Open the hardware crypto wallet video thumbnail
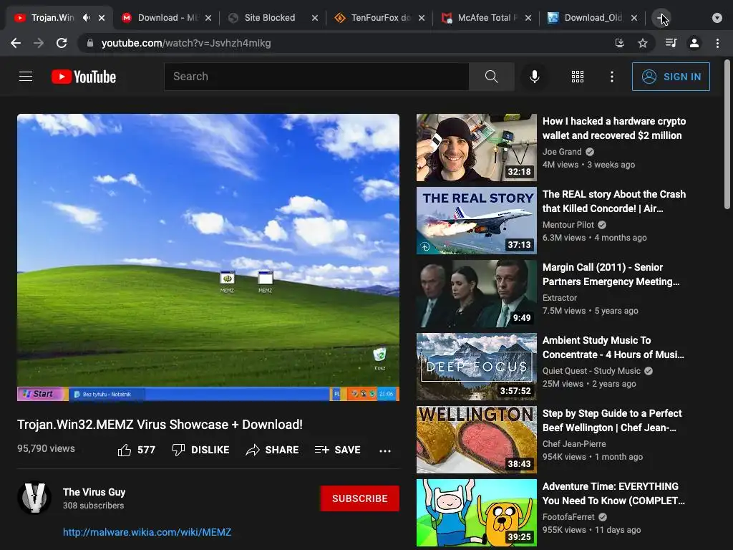Image resolution: width=733 pixels, height=550 pixels. click(x=476, y=148)
